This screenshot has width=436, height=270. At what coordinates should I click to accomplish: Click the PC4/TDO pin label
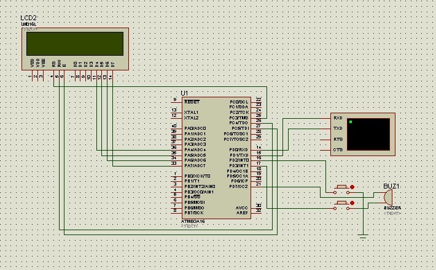(x=239, y=123)
